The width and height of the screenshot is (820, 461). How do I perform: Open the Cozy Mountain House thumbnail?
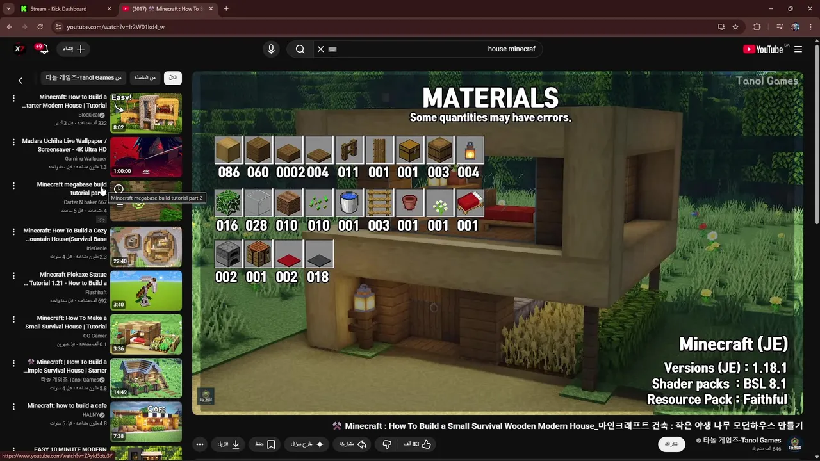tap(146, 247)
